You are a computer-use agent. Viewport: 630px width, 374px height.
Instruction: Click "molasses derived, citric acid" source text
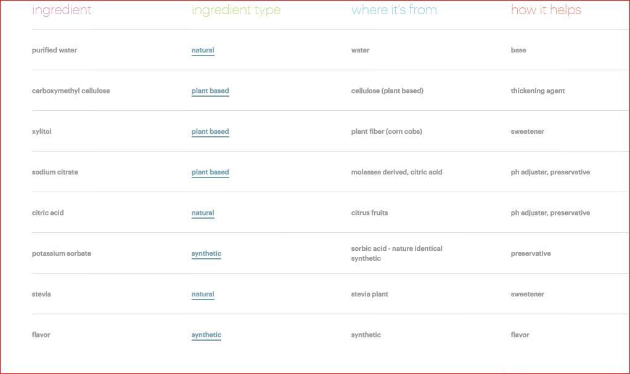[x=396, y=173]
